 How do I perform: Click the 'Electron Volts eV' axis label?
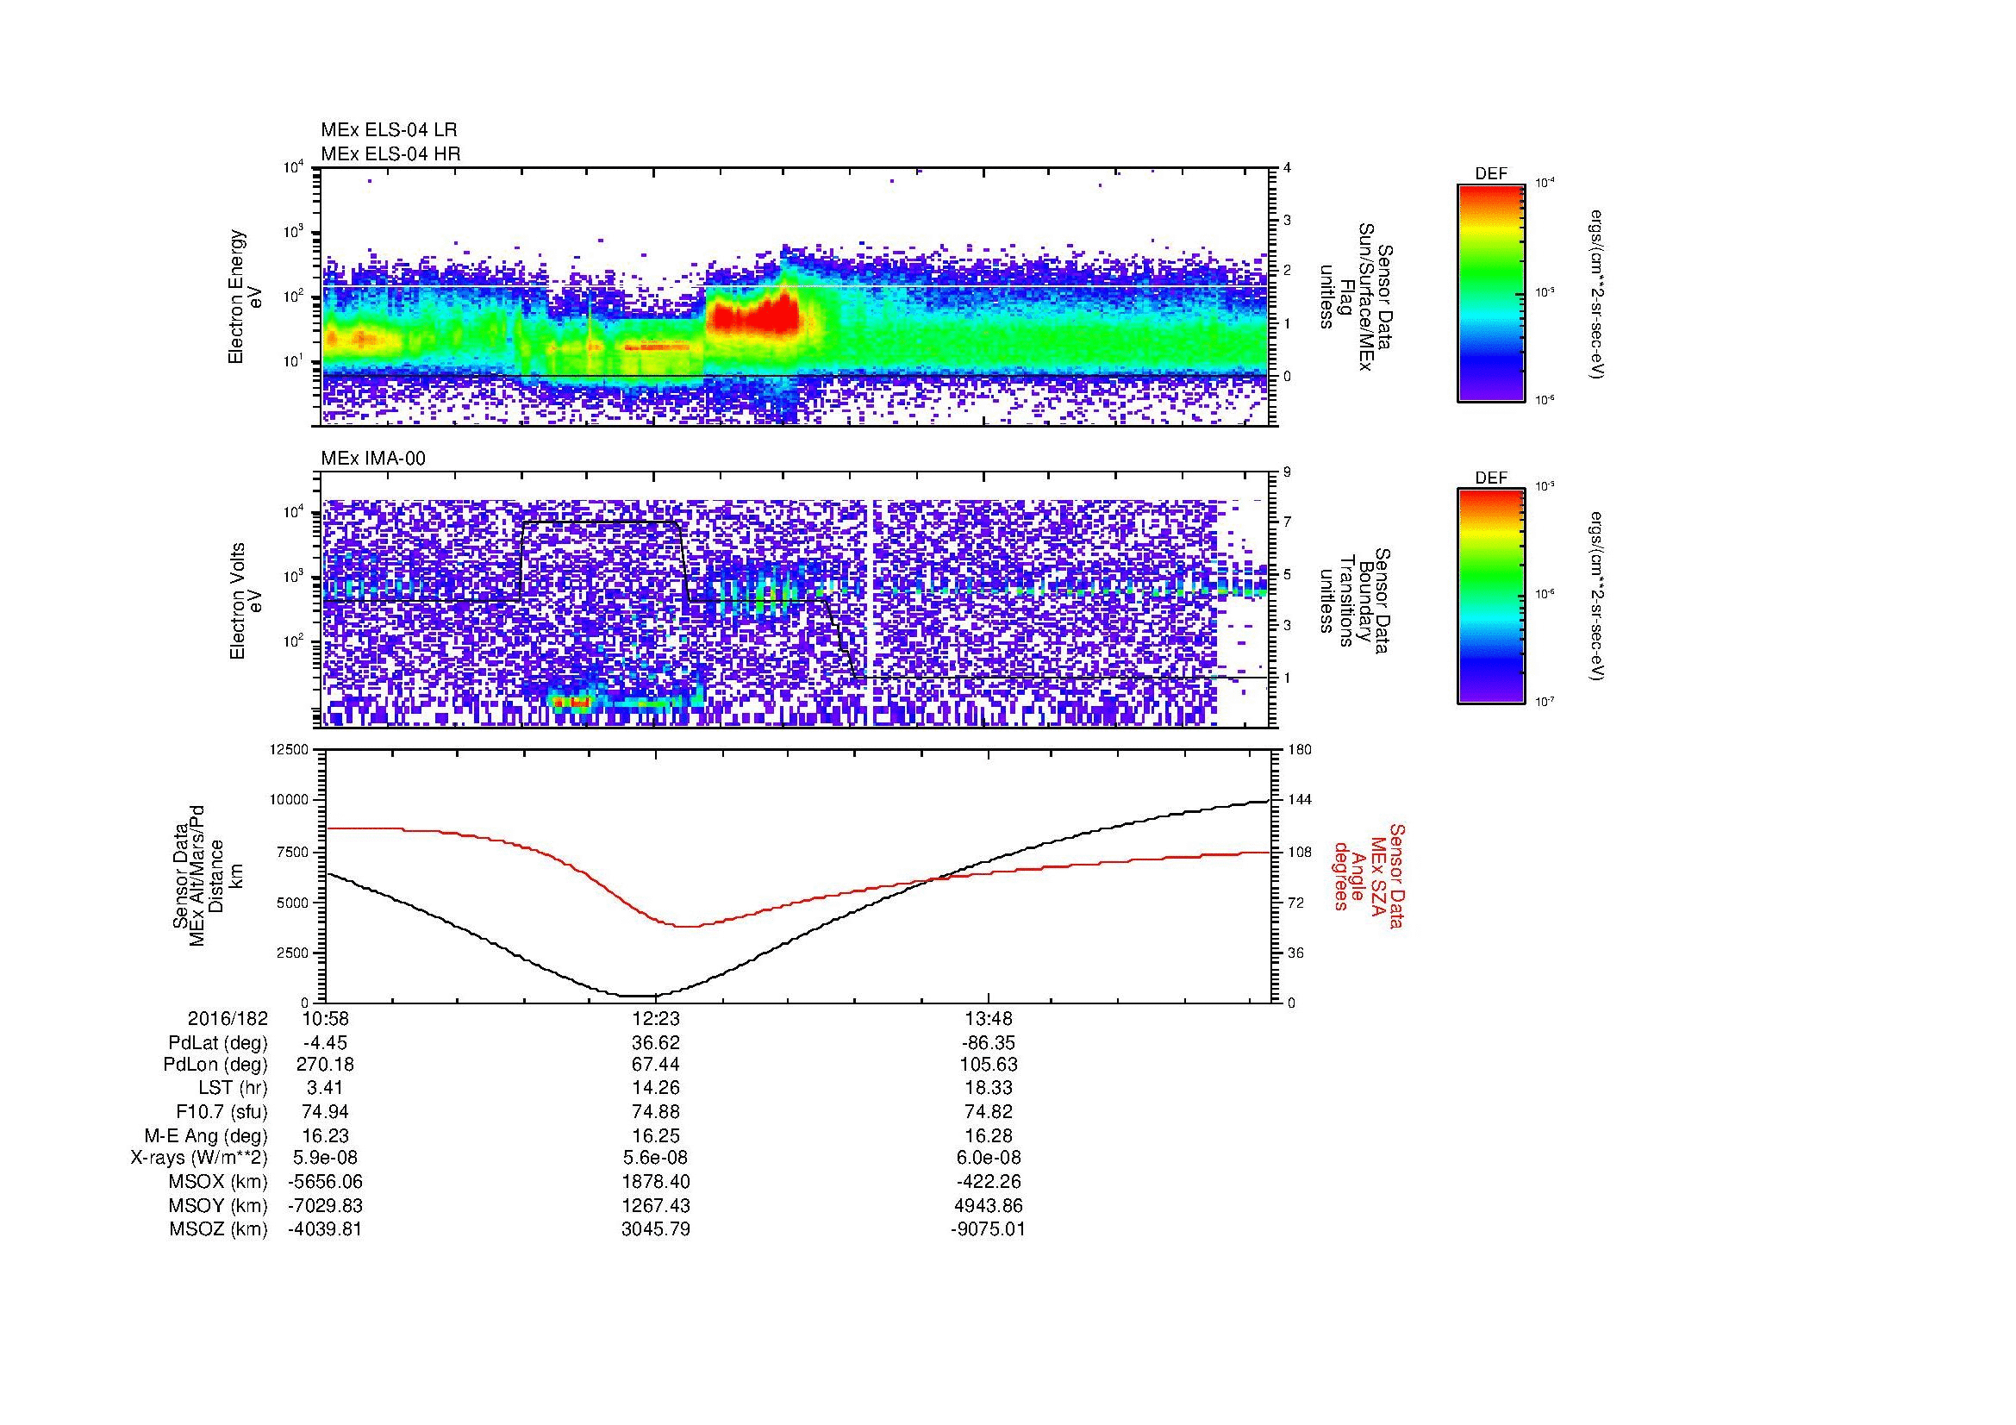pos(245,602)
